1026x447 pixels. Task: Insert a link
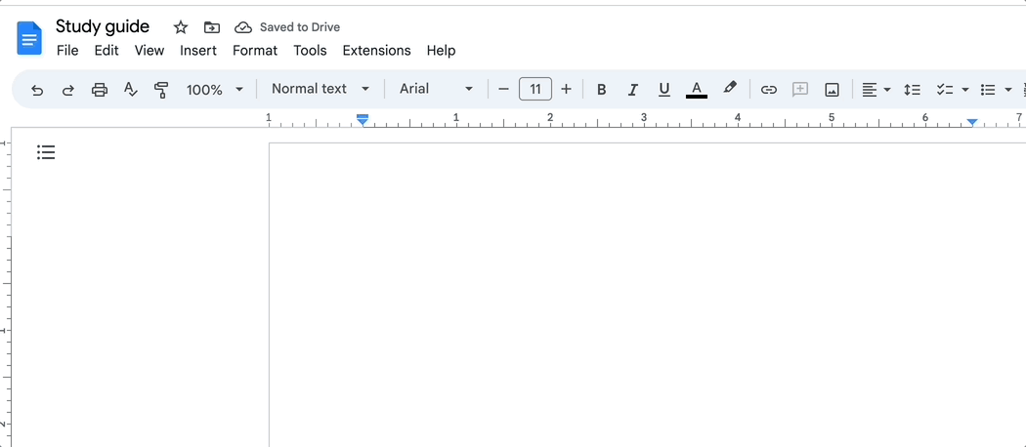pyautogui.click(x=769, y=90)
